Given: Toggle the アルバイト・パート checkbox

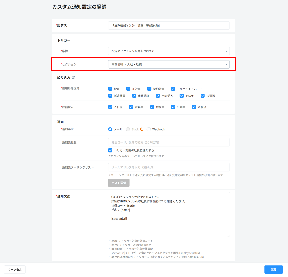Looking at the screenshot, I should tap(173, 89).
